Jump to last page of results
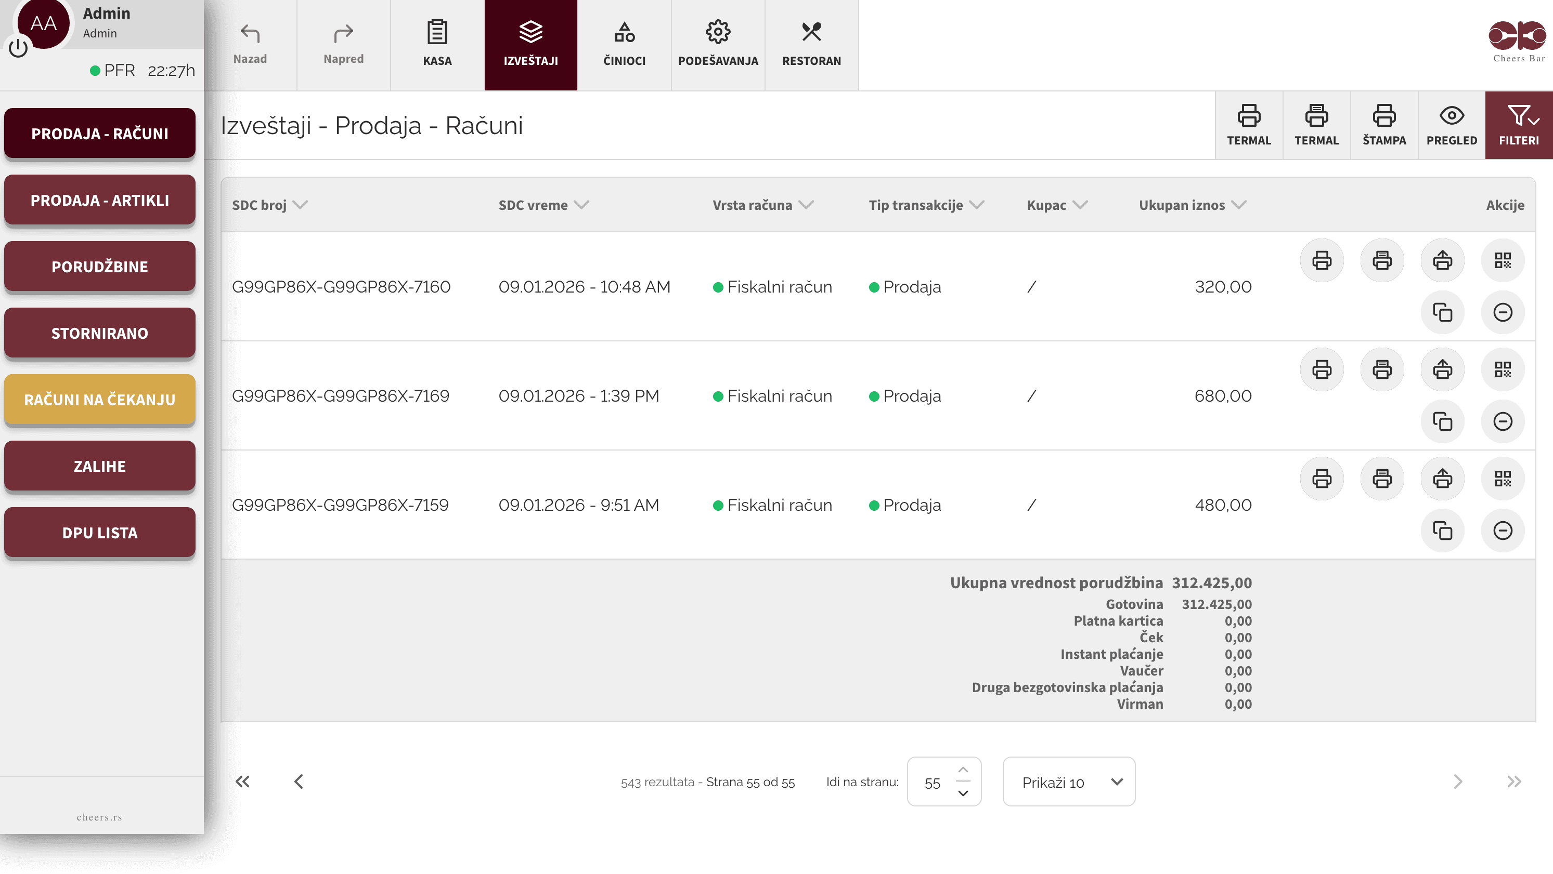Screen dimensions: 1553x874 point(1514,781)
